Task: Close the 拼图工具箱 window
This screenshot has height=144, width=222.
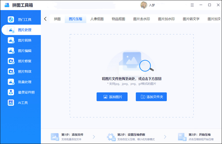Action: tap(218, 5)
